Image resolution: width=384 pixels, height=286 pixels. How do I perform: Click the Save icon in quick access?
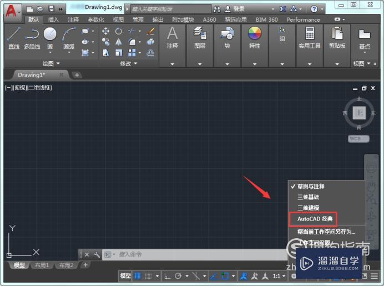51,9
